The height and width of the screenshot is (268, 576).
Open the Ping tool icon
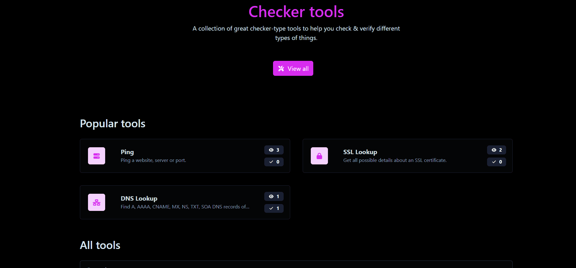pos(96,156)
